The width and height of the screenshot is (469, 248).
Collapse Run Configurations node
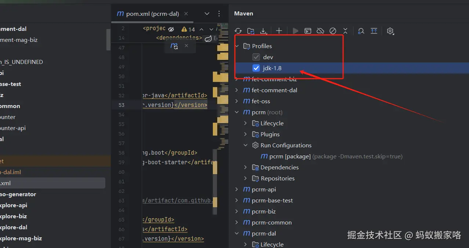tap(246, 145)
